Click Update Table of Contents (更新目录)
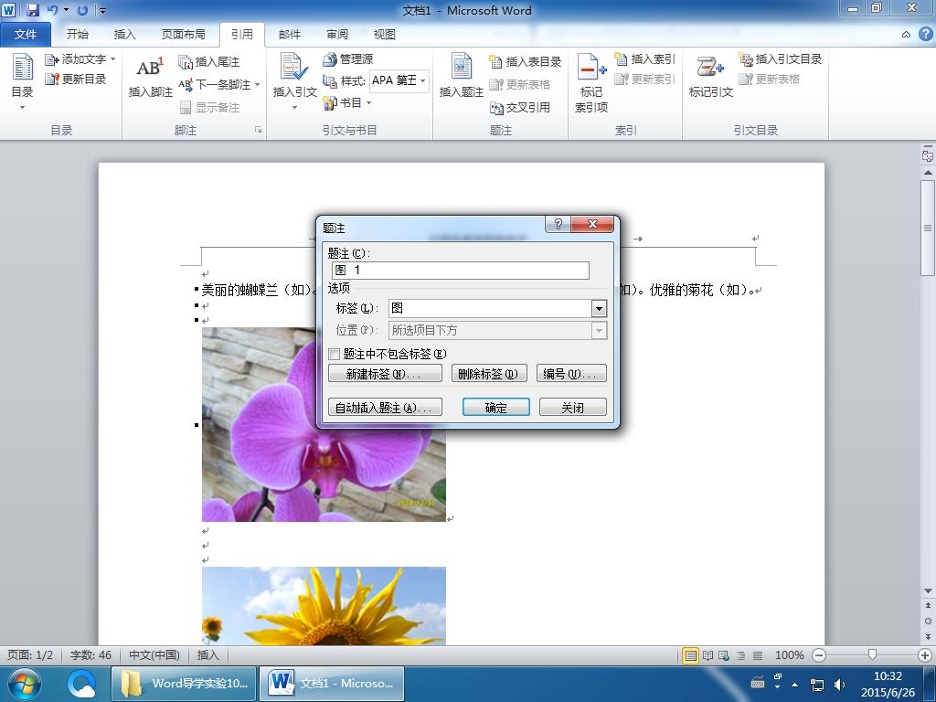936x702 pixels. point(75,79)
